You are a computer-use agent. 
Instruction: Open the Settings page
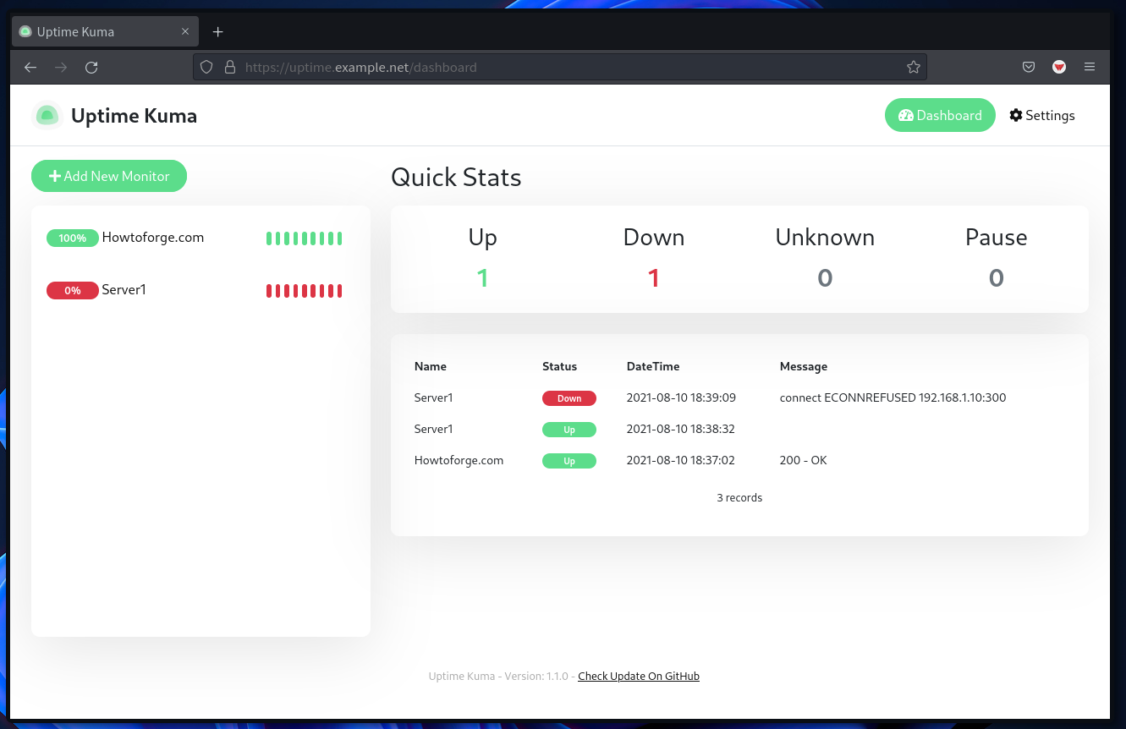1042,116
